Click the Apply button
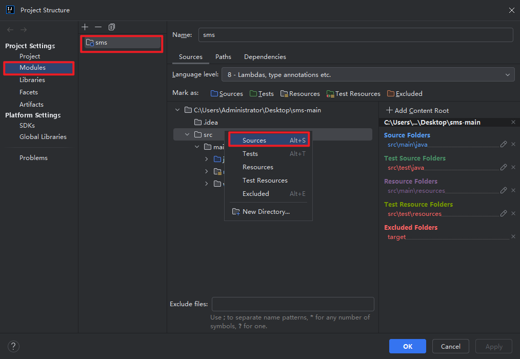The image size is (520, 359). point(494,346)
